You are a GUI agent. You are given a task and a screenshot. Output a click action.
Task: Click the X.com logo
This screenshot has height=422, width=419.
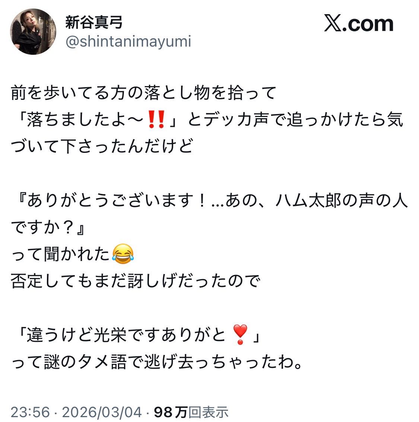tap(359, 24)
